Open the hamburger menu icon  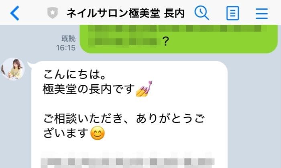262,14
